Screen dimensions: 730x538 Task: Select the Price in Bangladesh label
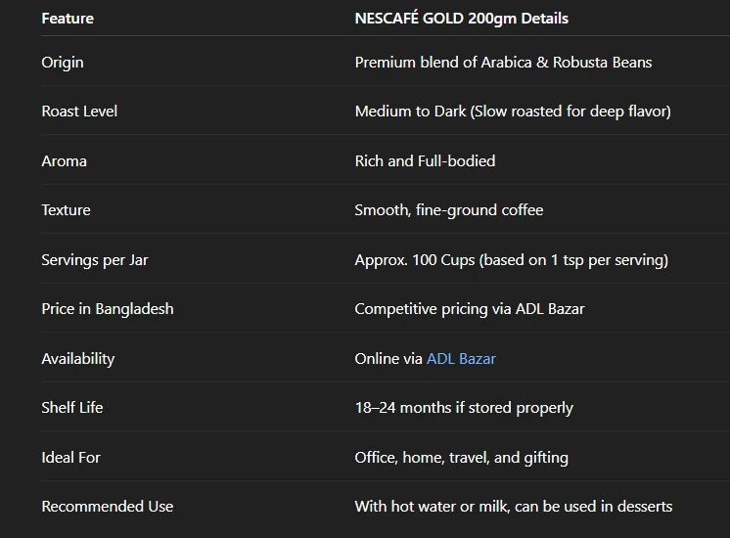pyautogui.click(x=108, y=309)
